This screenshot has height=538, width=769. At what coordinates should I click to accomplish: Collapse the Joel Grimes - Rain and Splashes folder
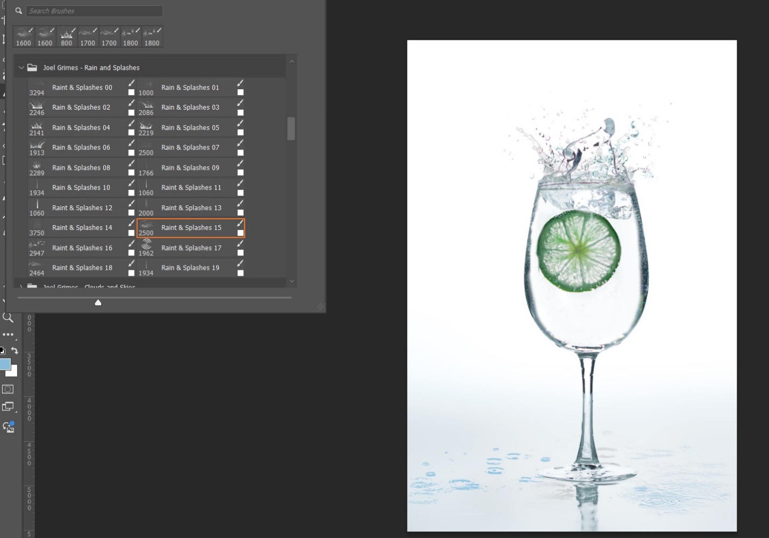22,68
